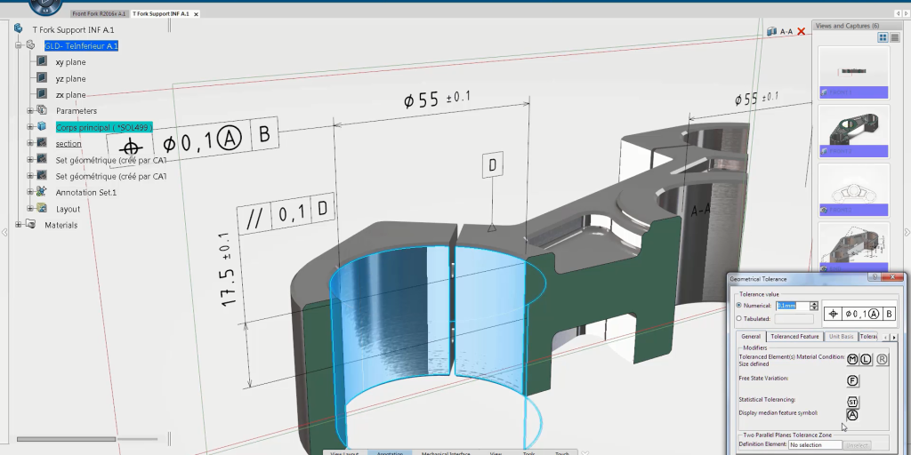This screenshot has height=455, width=911.
Task: Click the xy plane icon in tree
Action: (x=41, y=61)
